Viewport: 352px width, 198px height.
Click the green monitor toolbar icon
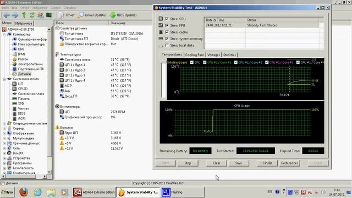tap(49, 15)
